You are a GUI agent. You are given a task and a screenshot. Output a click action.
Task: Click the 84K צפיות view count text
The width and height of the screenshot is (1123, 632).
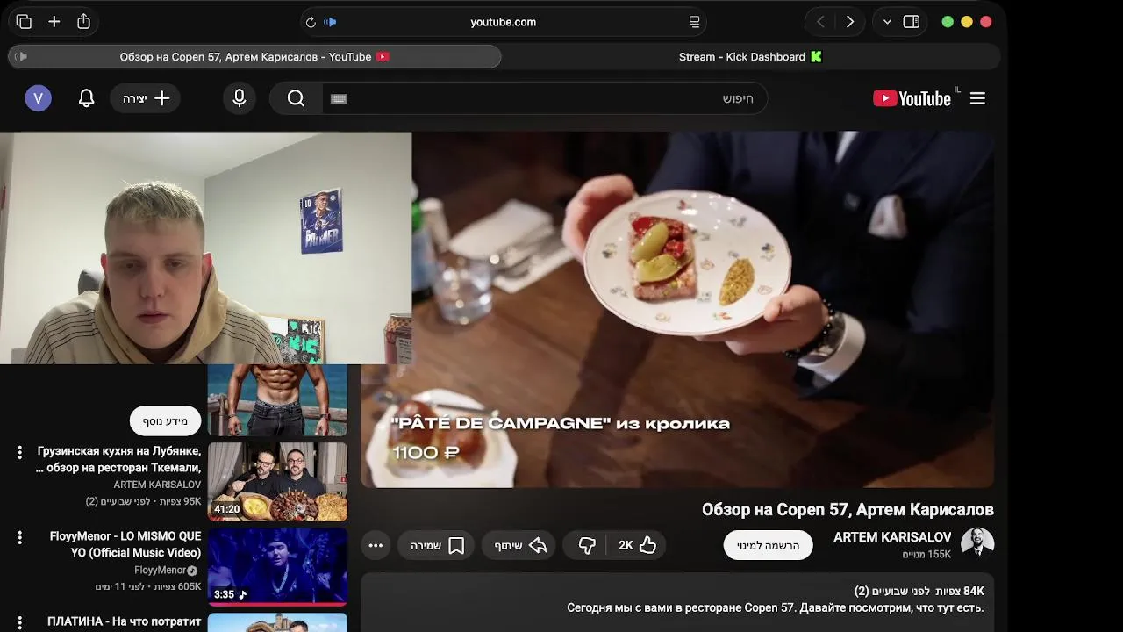pyautogui.click(x=961, y=592)
